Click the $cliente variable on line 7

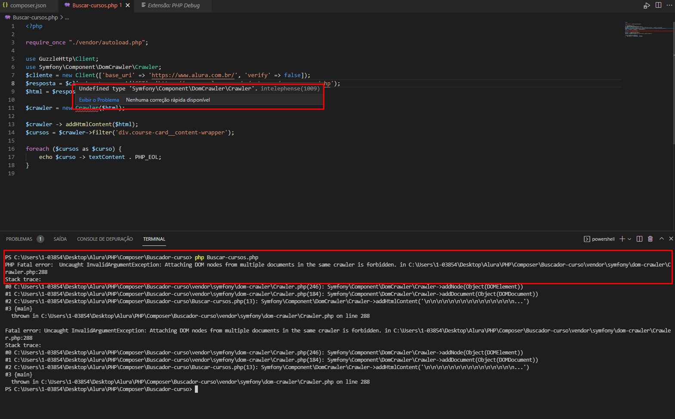pyautogui.click(x=39, y=75)
